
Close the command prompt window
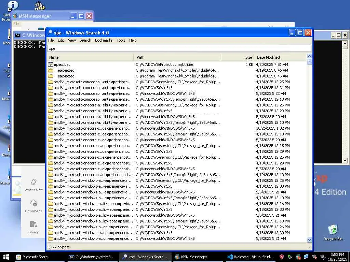345,35
